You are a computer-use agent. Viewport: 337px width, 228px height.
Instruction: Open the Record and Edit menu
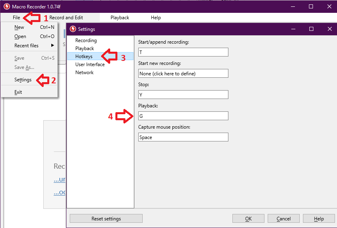pos(66,18)
